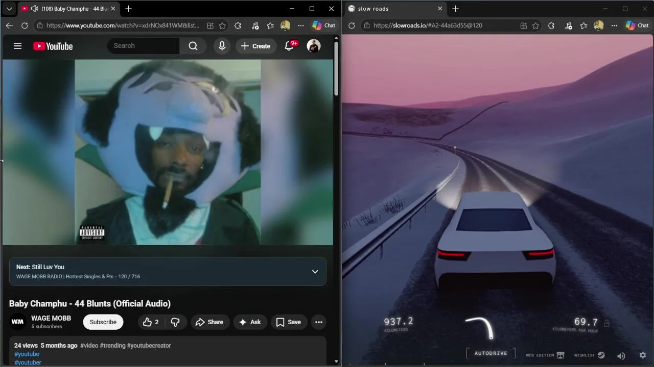Open the WAGE MOBB channel name link
The width and height of the screenshot is (654, 367).
(x=51, y=318)
